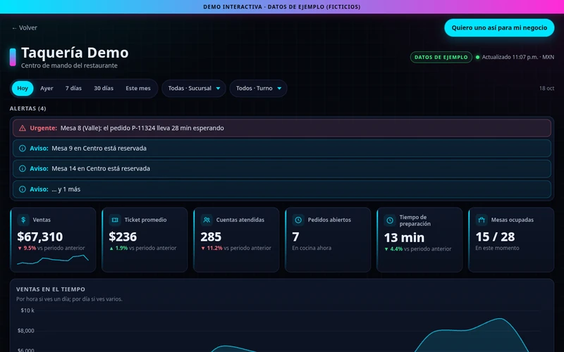Click the gradient color bar beside Taquería Demo

tap(13, 57)
